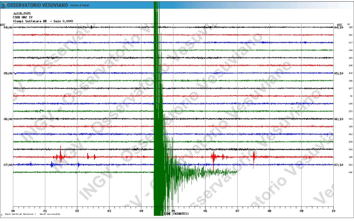Click the DC value 41
This screenshot has width=354, height=221.
click(x=351, y=96)
